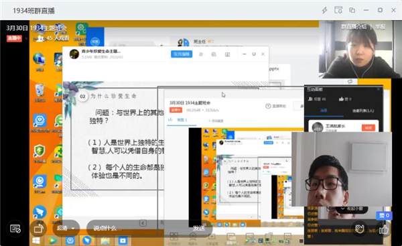
Task: Open the picture-in-picture window icon in title bar
Action: pyautogui.click(x=338, y=10)
